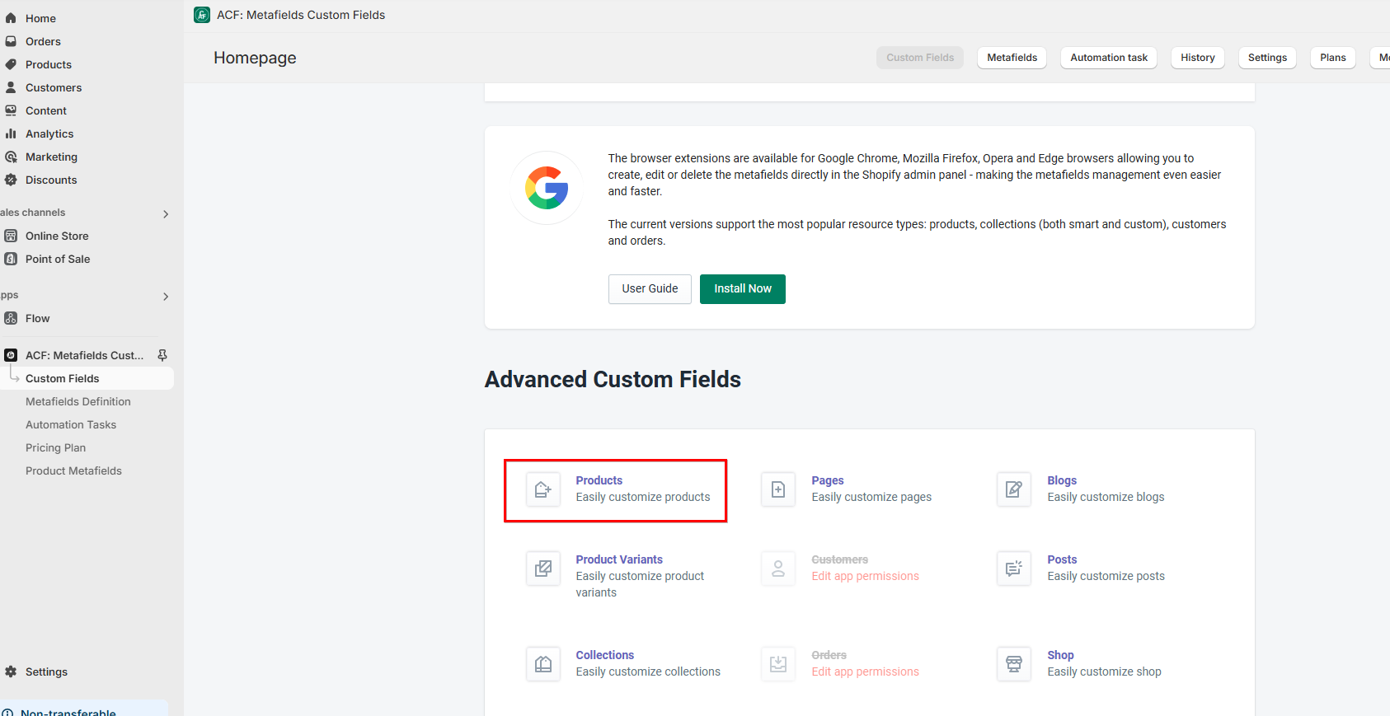This screenshot has width=1390, height=716.
Task: Click the User Guide button
Action: click(x=650, y=289)
